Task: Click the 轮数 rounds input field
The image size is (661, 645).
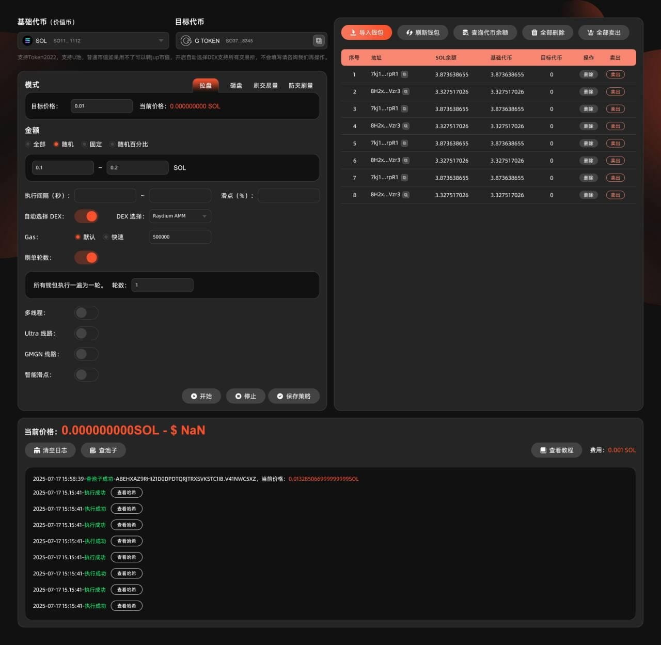Action: coord(163,285)
